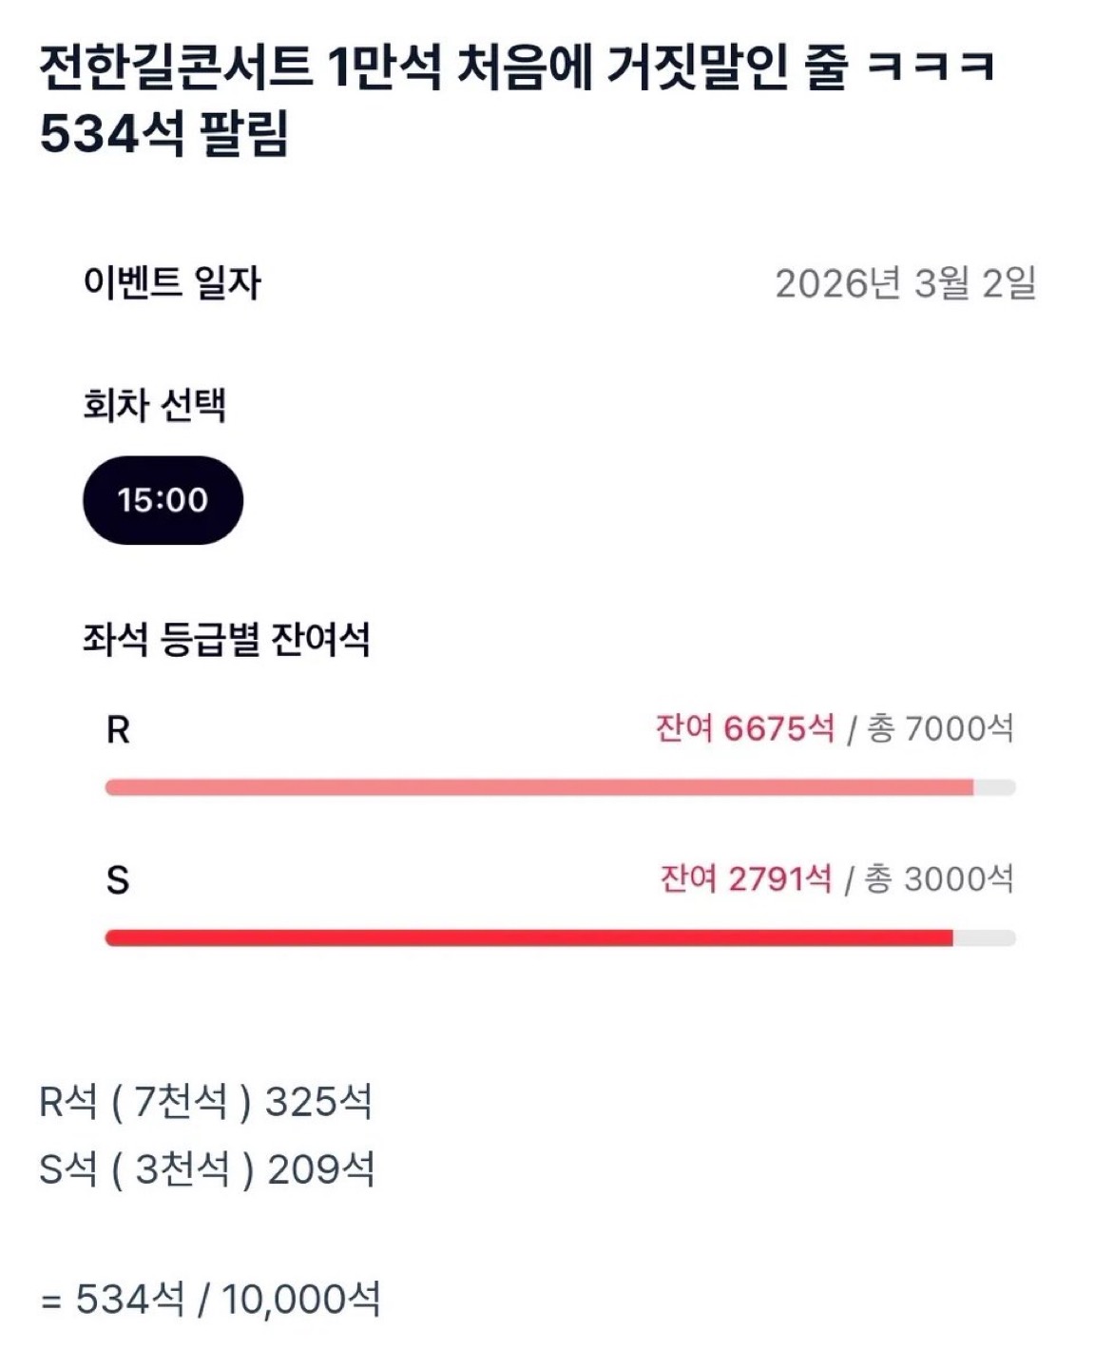Click the "잔여 2791석" remaining count
Image resolution: width=1095 pixels, height=1370 pixels.
(746, 878)
